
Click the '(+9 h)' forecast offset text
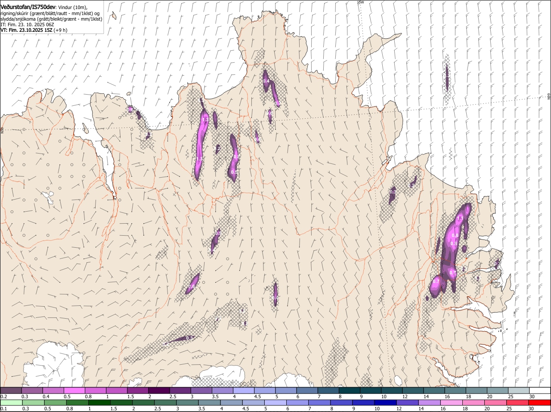(61, 30)
